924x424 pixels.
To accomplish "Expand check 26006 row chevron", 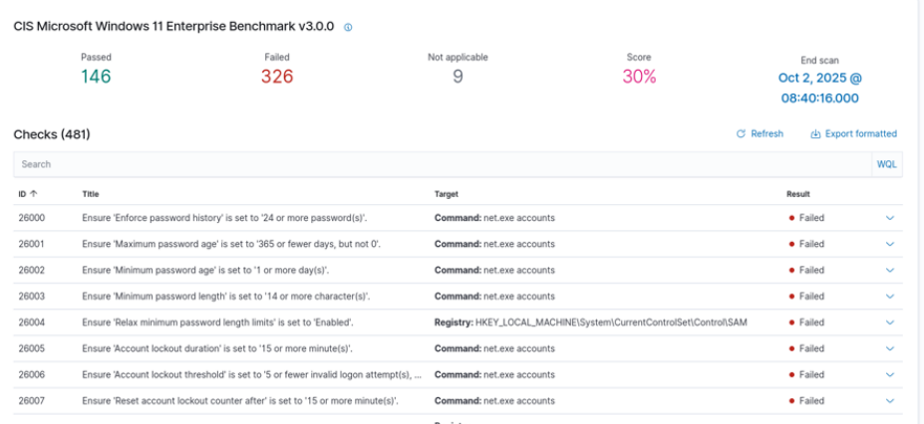I will [x=890, y=375].
